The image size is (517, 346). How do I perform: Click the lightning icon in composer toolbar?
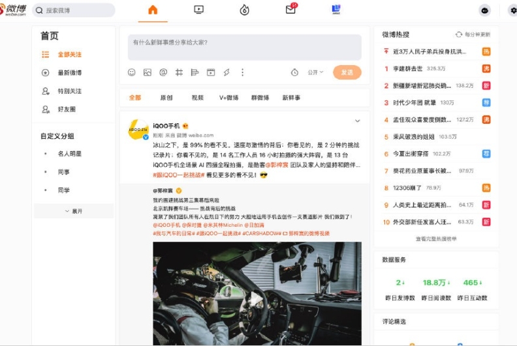point(227,72)
